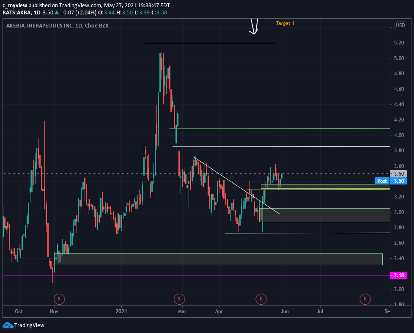The image size is (414, 333).
Task: Click the magenta 2.18 price label
Action: coord(399,275)
